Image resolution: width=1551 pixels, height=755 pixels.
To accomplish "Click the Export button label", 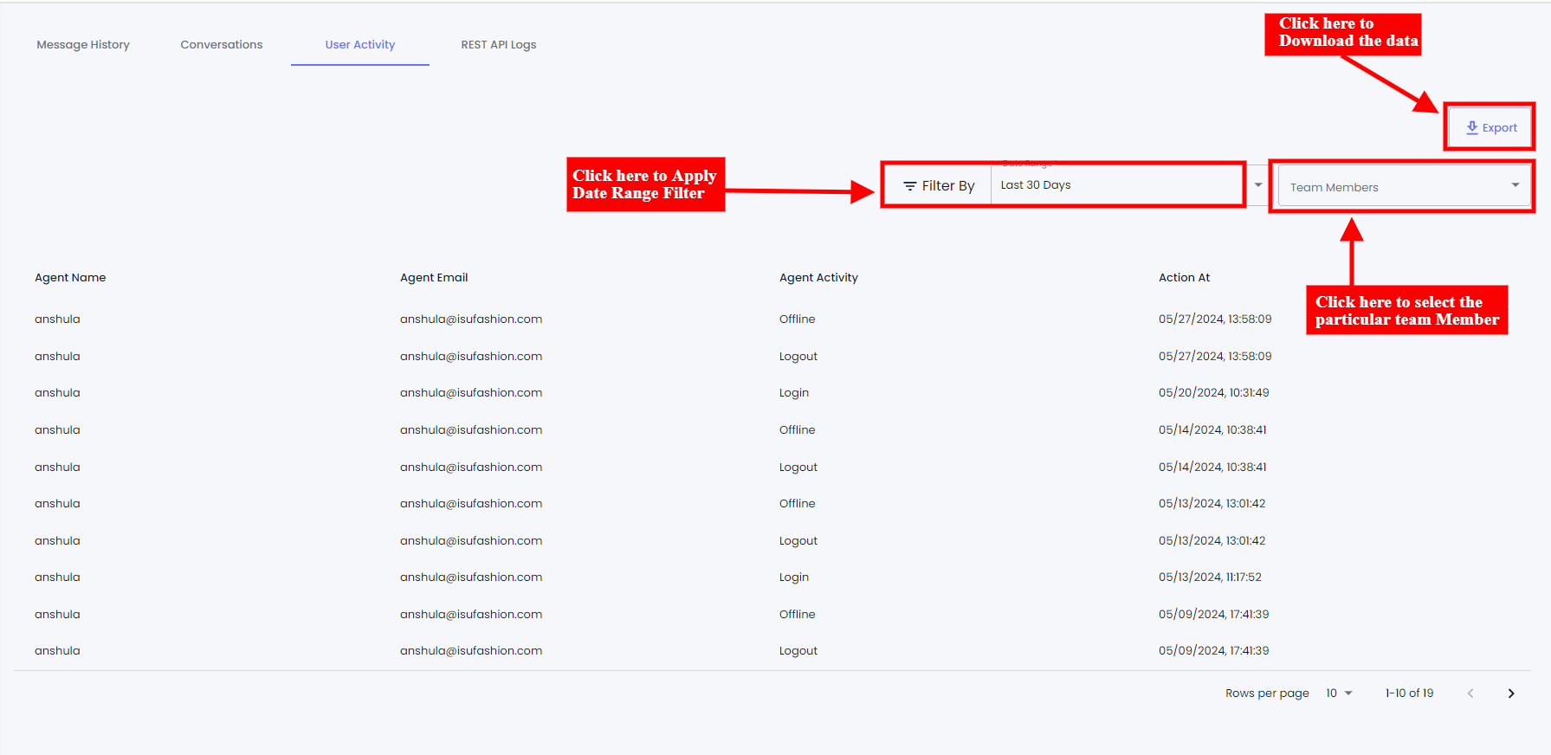I will coord(1499,128).
